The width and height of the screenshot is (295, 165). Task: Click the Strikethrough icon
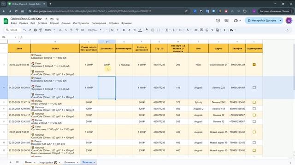click(x=135, y=30)
